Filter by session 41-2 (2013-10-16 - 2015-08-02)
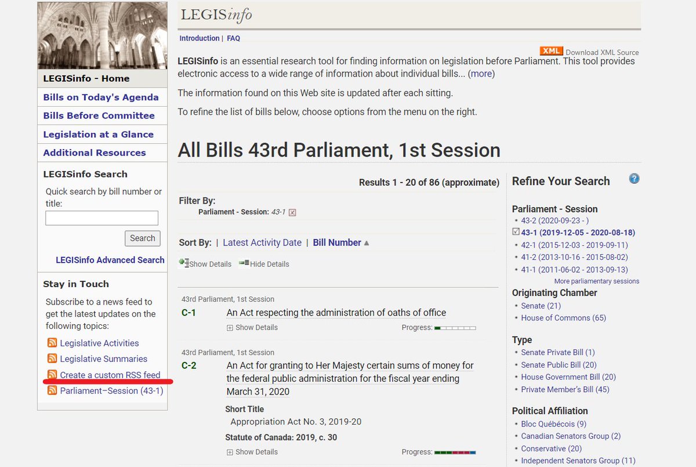696x467 pixels. click(x=574, y=257)
